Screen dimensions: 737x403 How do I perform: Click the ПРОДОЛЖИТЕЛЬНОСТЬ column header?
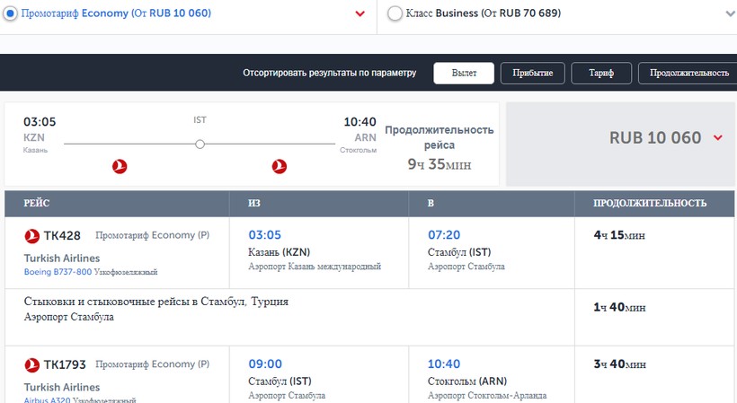point(650,203)
